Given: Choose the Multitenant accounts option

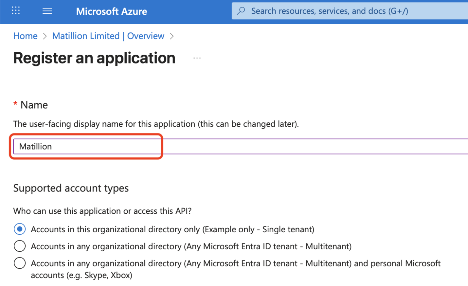Looking at the screenshot, I should coord(20,246).
